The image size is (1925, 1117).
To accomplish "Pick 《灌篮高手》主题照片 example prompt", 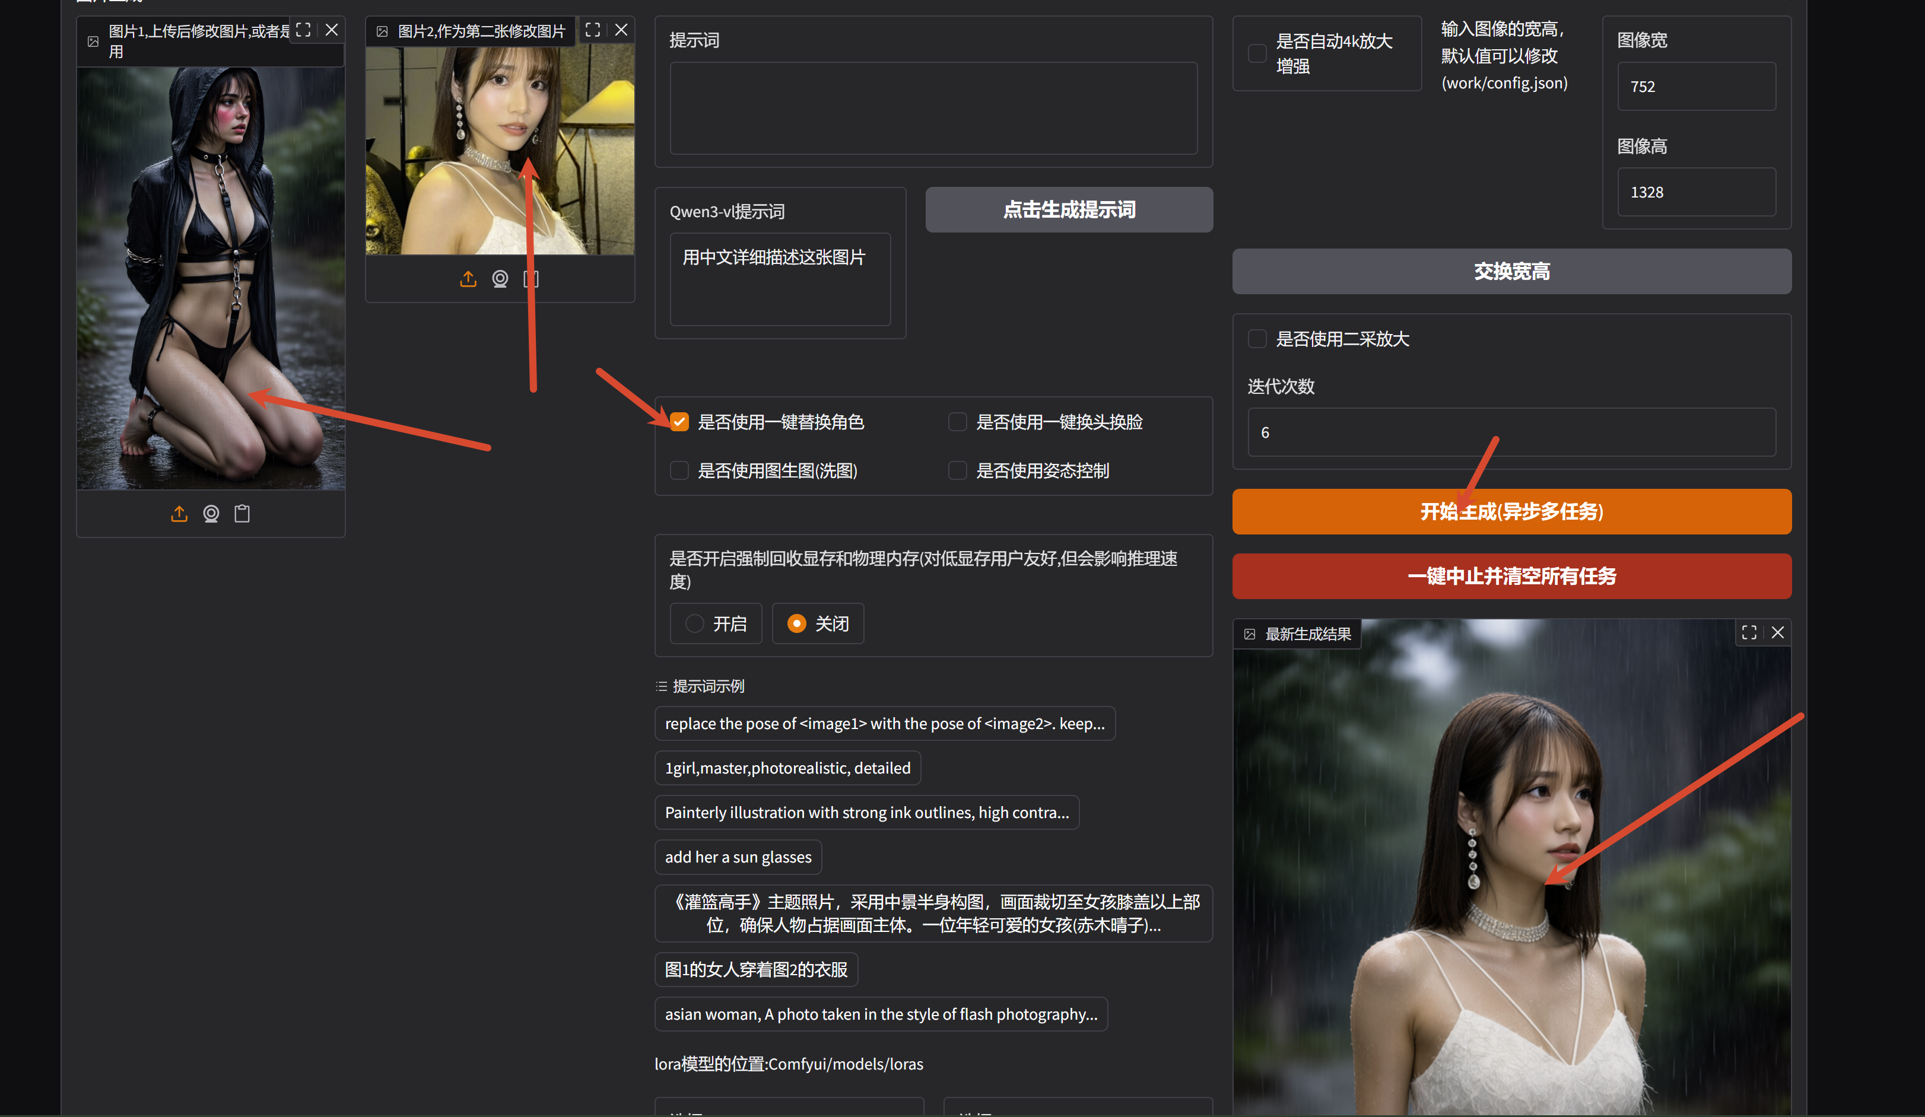I will click(933, 913).
